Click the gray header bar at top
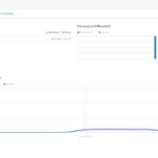This screenshot has width=158, height=158. [x=79, y=5]
